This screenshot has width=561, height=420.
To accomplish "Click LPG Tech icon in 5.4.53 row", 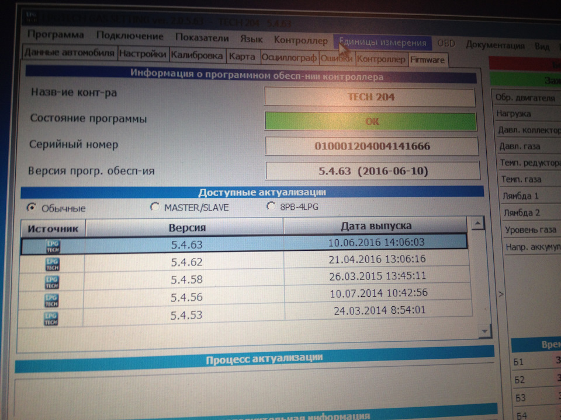I will coord(51,318).
